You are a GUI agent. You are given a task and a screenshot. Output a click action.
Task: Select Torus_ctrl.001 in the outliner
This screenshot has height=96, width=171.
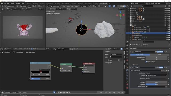[138, 39]
